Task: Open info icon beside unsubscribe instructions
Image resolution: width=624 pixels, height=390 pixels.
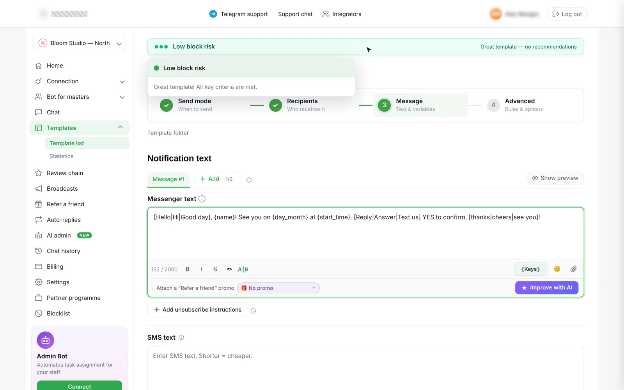Action: click(253, 311)
